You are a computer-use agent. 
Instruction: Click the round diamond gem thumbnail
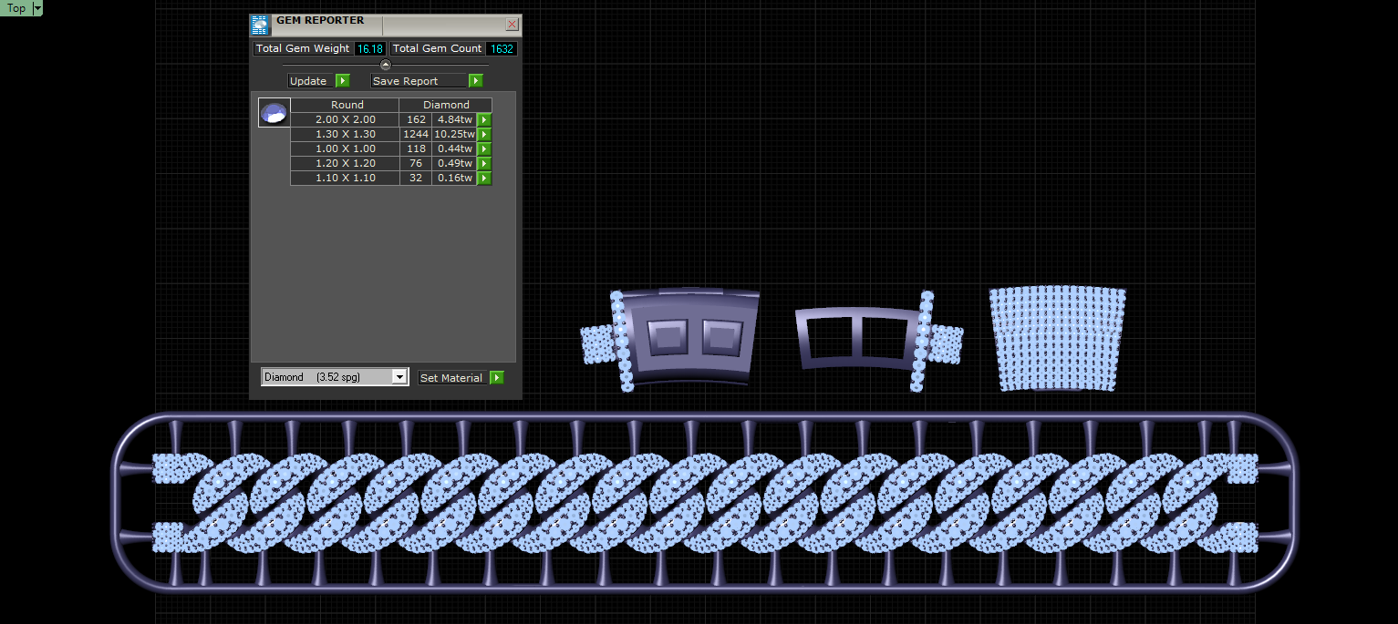274,113
